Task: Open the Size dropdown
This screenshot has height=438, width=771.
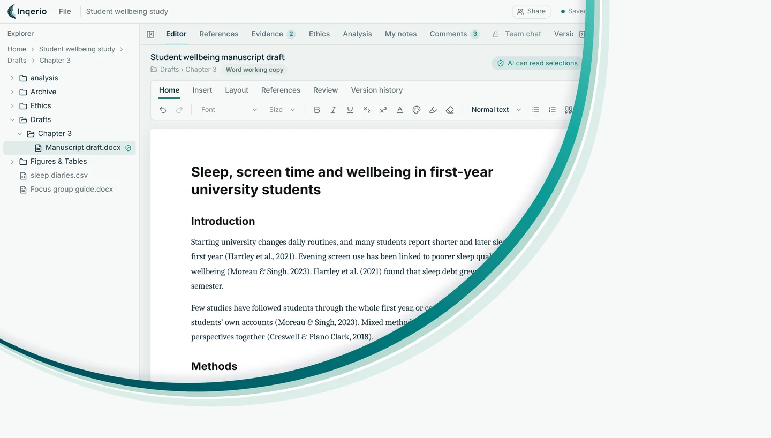Action: [282, 110]
